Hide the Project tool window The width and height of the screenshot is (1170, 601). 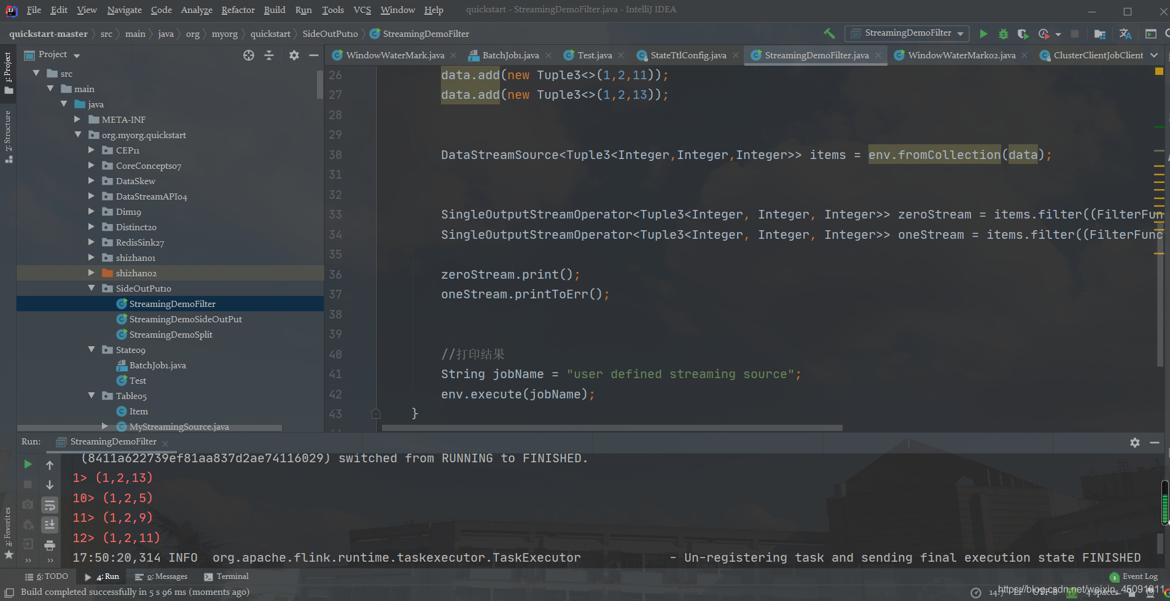[314, 55]
